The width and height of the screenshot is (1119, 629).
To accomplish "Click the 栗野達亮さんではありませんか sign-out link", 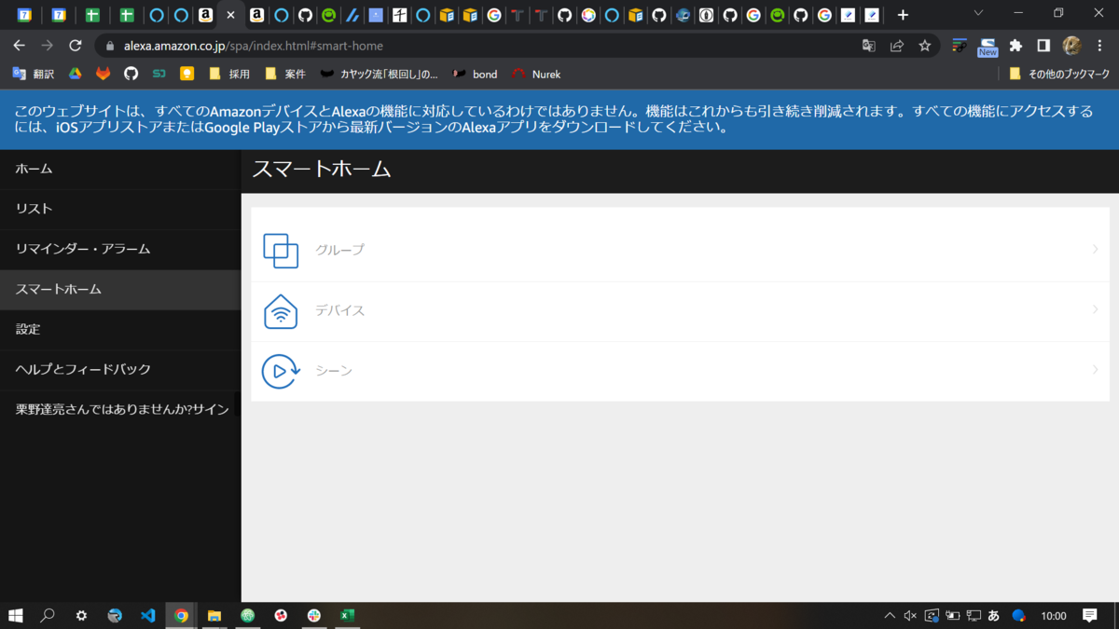I will coord(120,410).
